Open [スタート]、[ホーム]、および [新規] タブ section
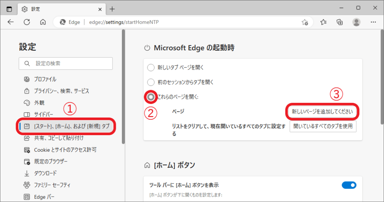 (66, 126)
